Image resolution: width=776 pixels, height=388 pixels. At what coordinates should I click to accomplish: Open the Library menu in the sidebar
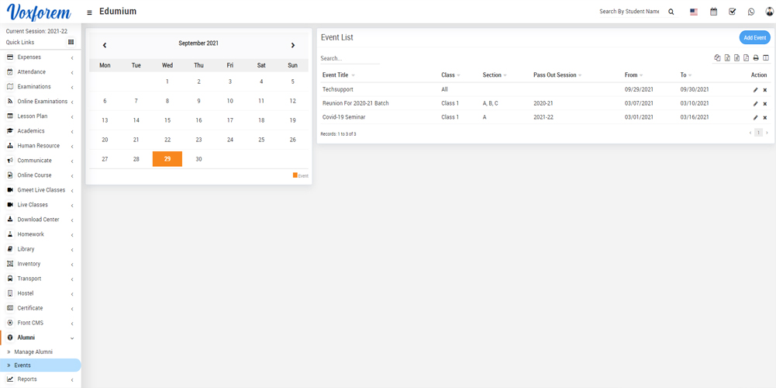click(26, 249)
